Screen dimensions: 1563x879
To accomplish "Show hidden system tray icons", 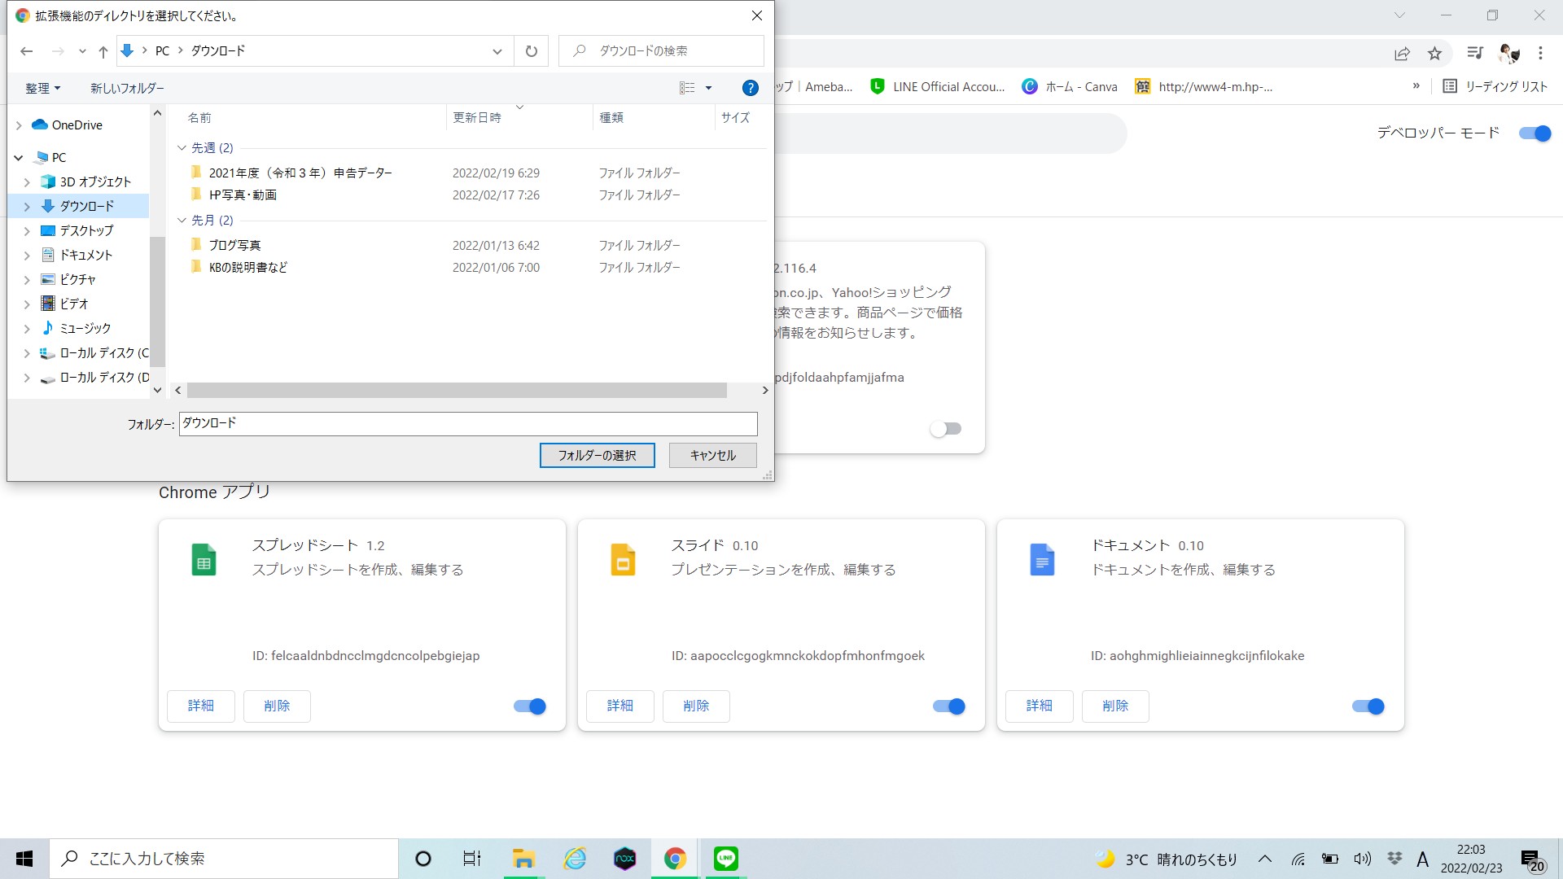I will tap(1265, 859).
